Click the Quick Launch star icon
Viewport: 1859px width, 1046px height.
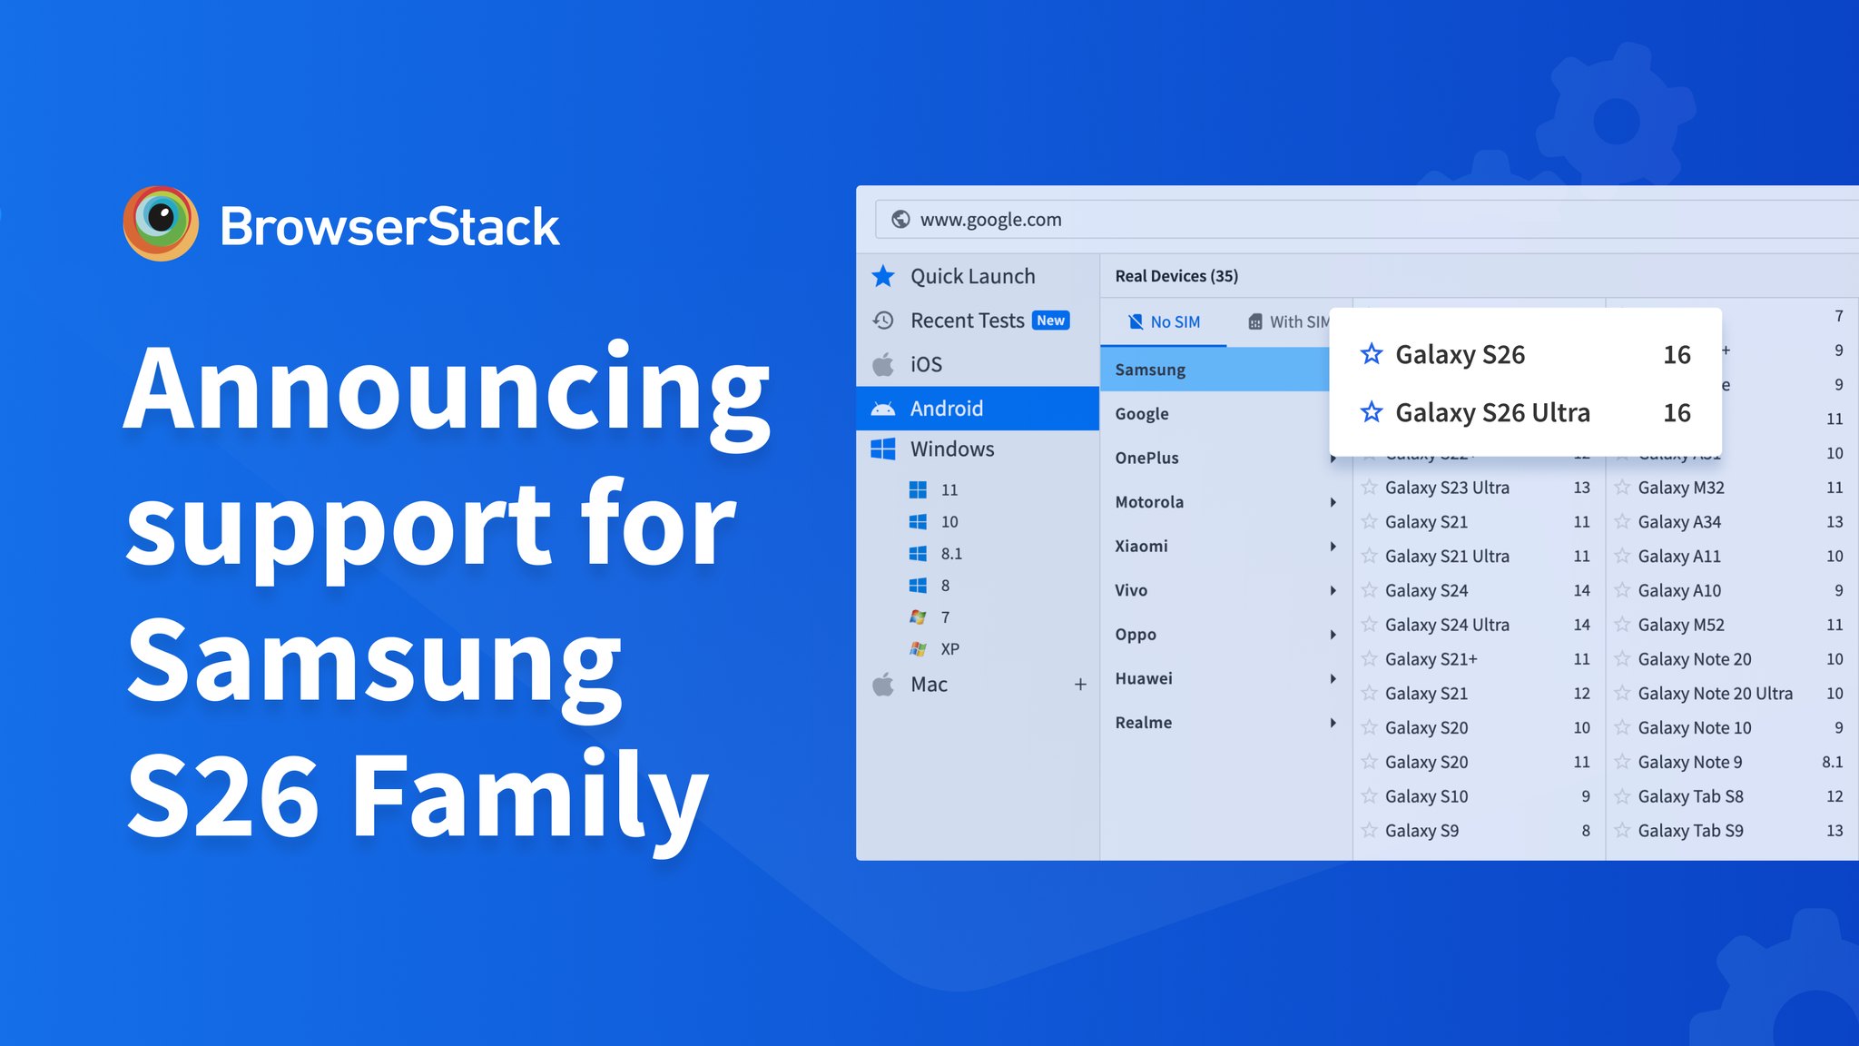coord(883,276)
